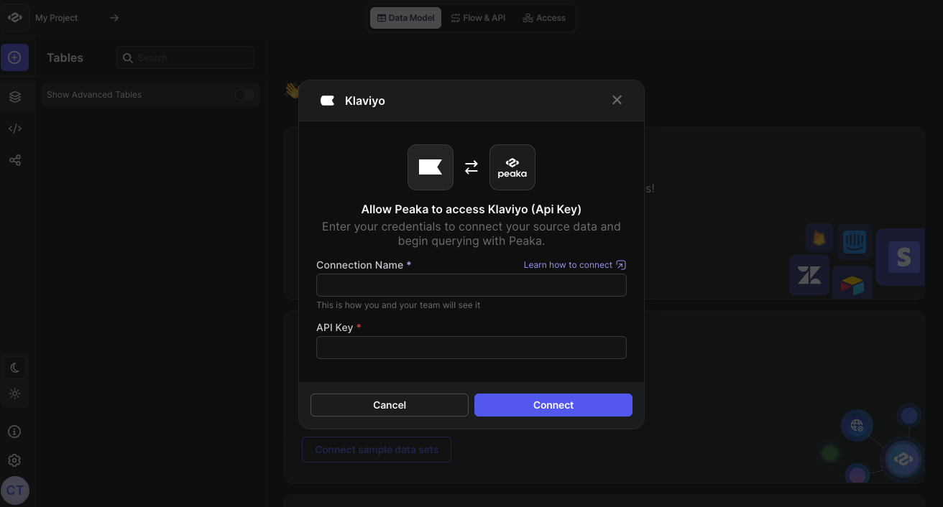Screen dimensions: 943x507
Task: Switch to the Flow & API tab
Action: coord(478,18)
